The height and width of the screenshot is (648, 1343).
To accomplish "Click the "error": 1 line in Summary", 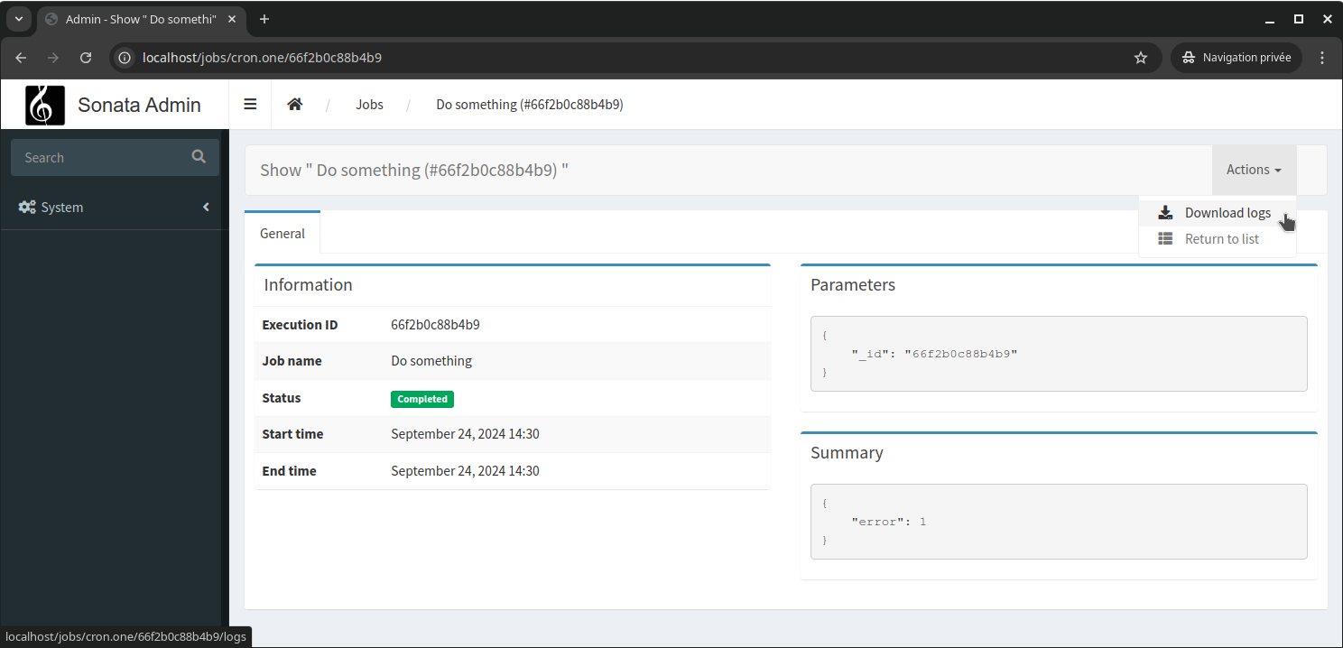I will coord(889,522).
